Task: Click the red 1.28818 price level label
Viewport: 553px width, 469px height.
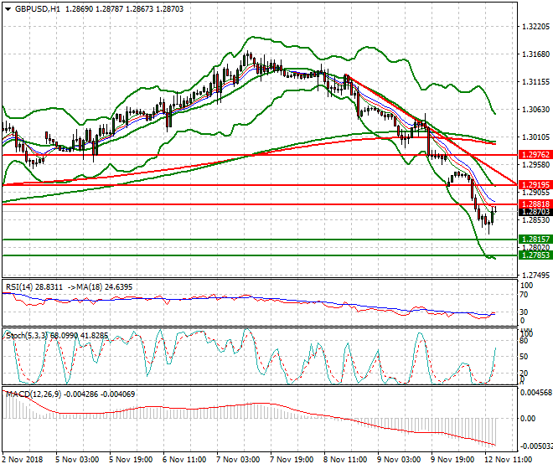Action: (x=535, y=204)
